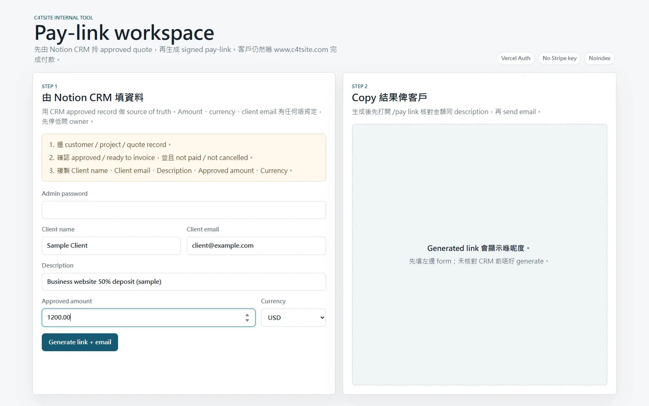649x406 pixels.
Task: Click checklist item 1 about customer record
Action: click(110, 145)
